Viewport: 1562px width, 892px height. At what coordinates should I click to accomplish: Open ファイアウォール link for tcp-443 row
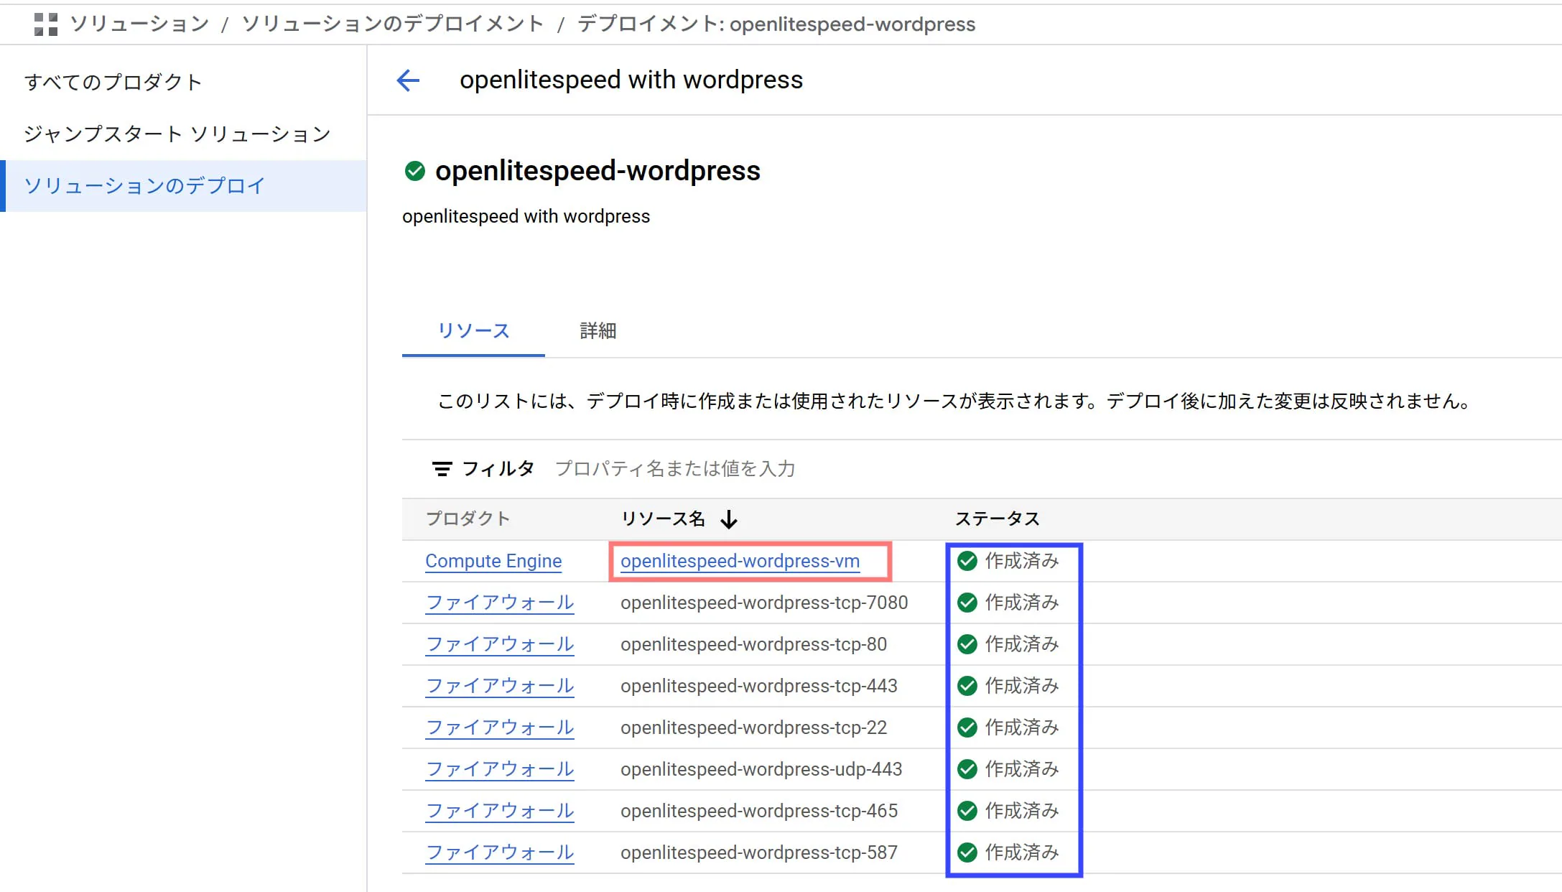[x=500, y=686]
